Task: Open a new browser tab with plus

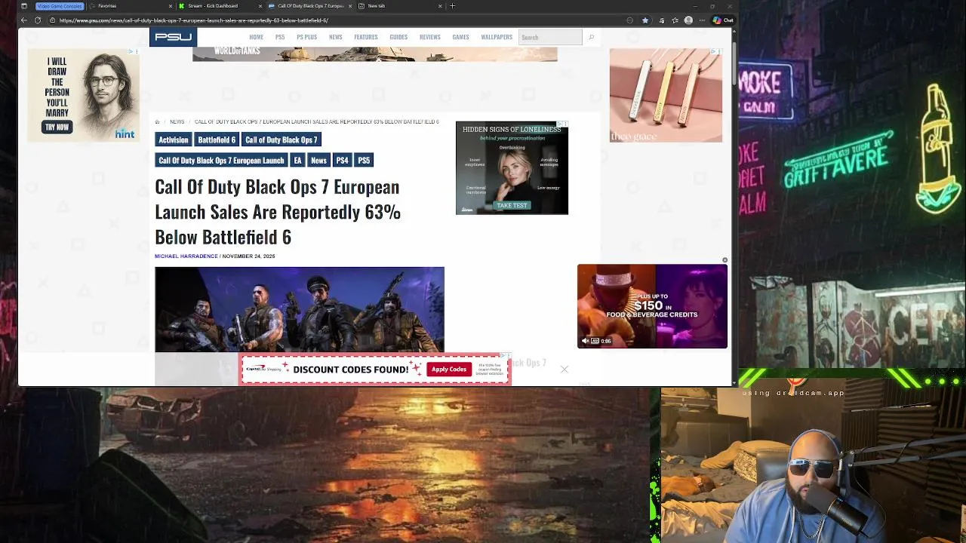Action: tap(452, 6)
